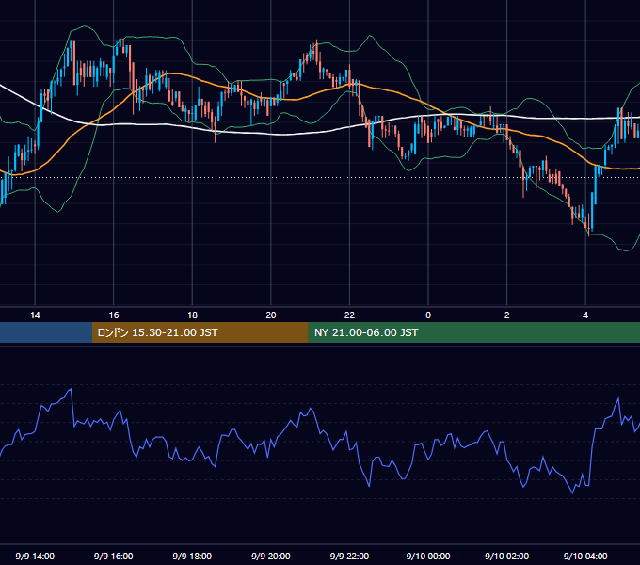The image size is (640, 565).
Task: Click the 18 hour label on price chart axis
Action: (192, 315)
